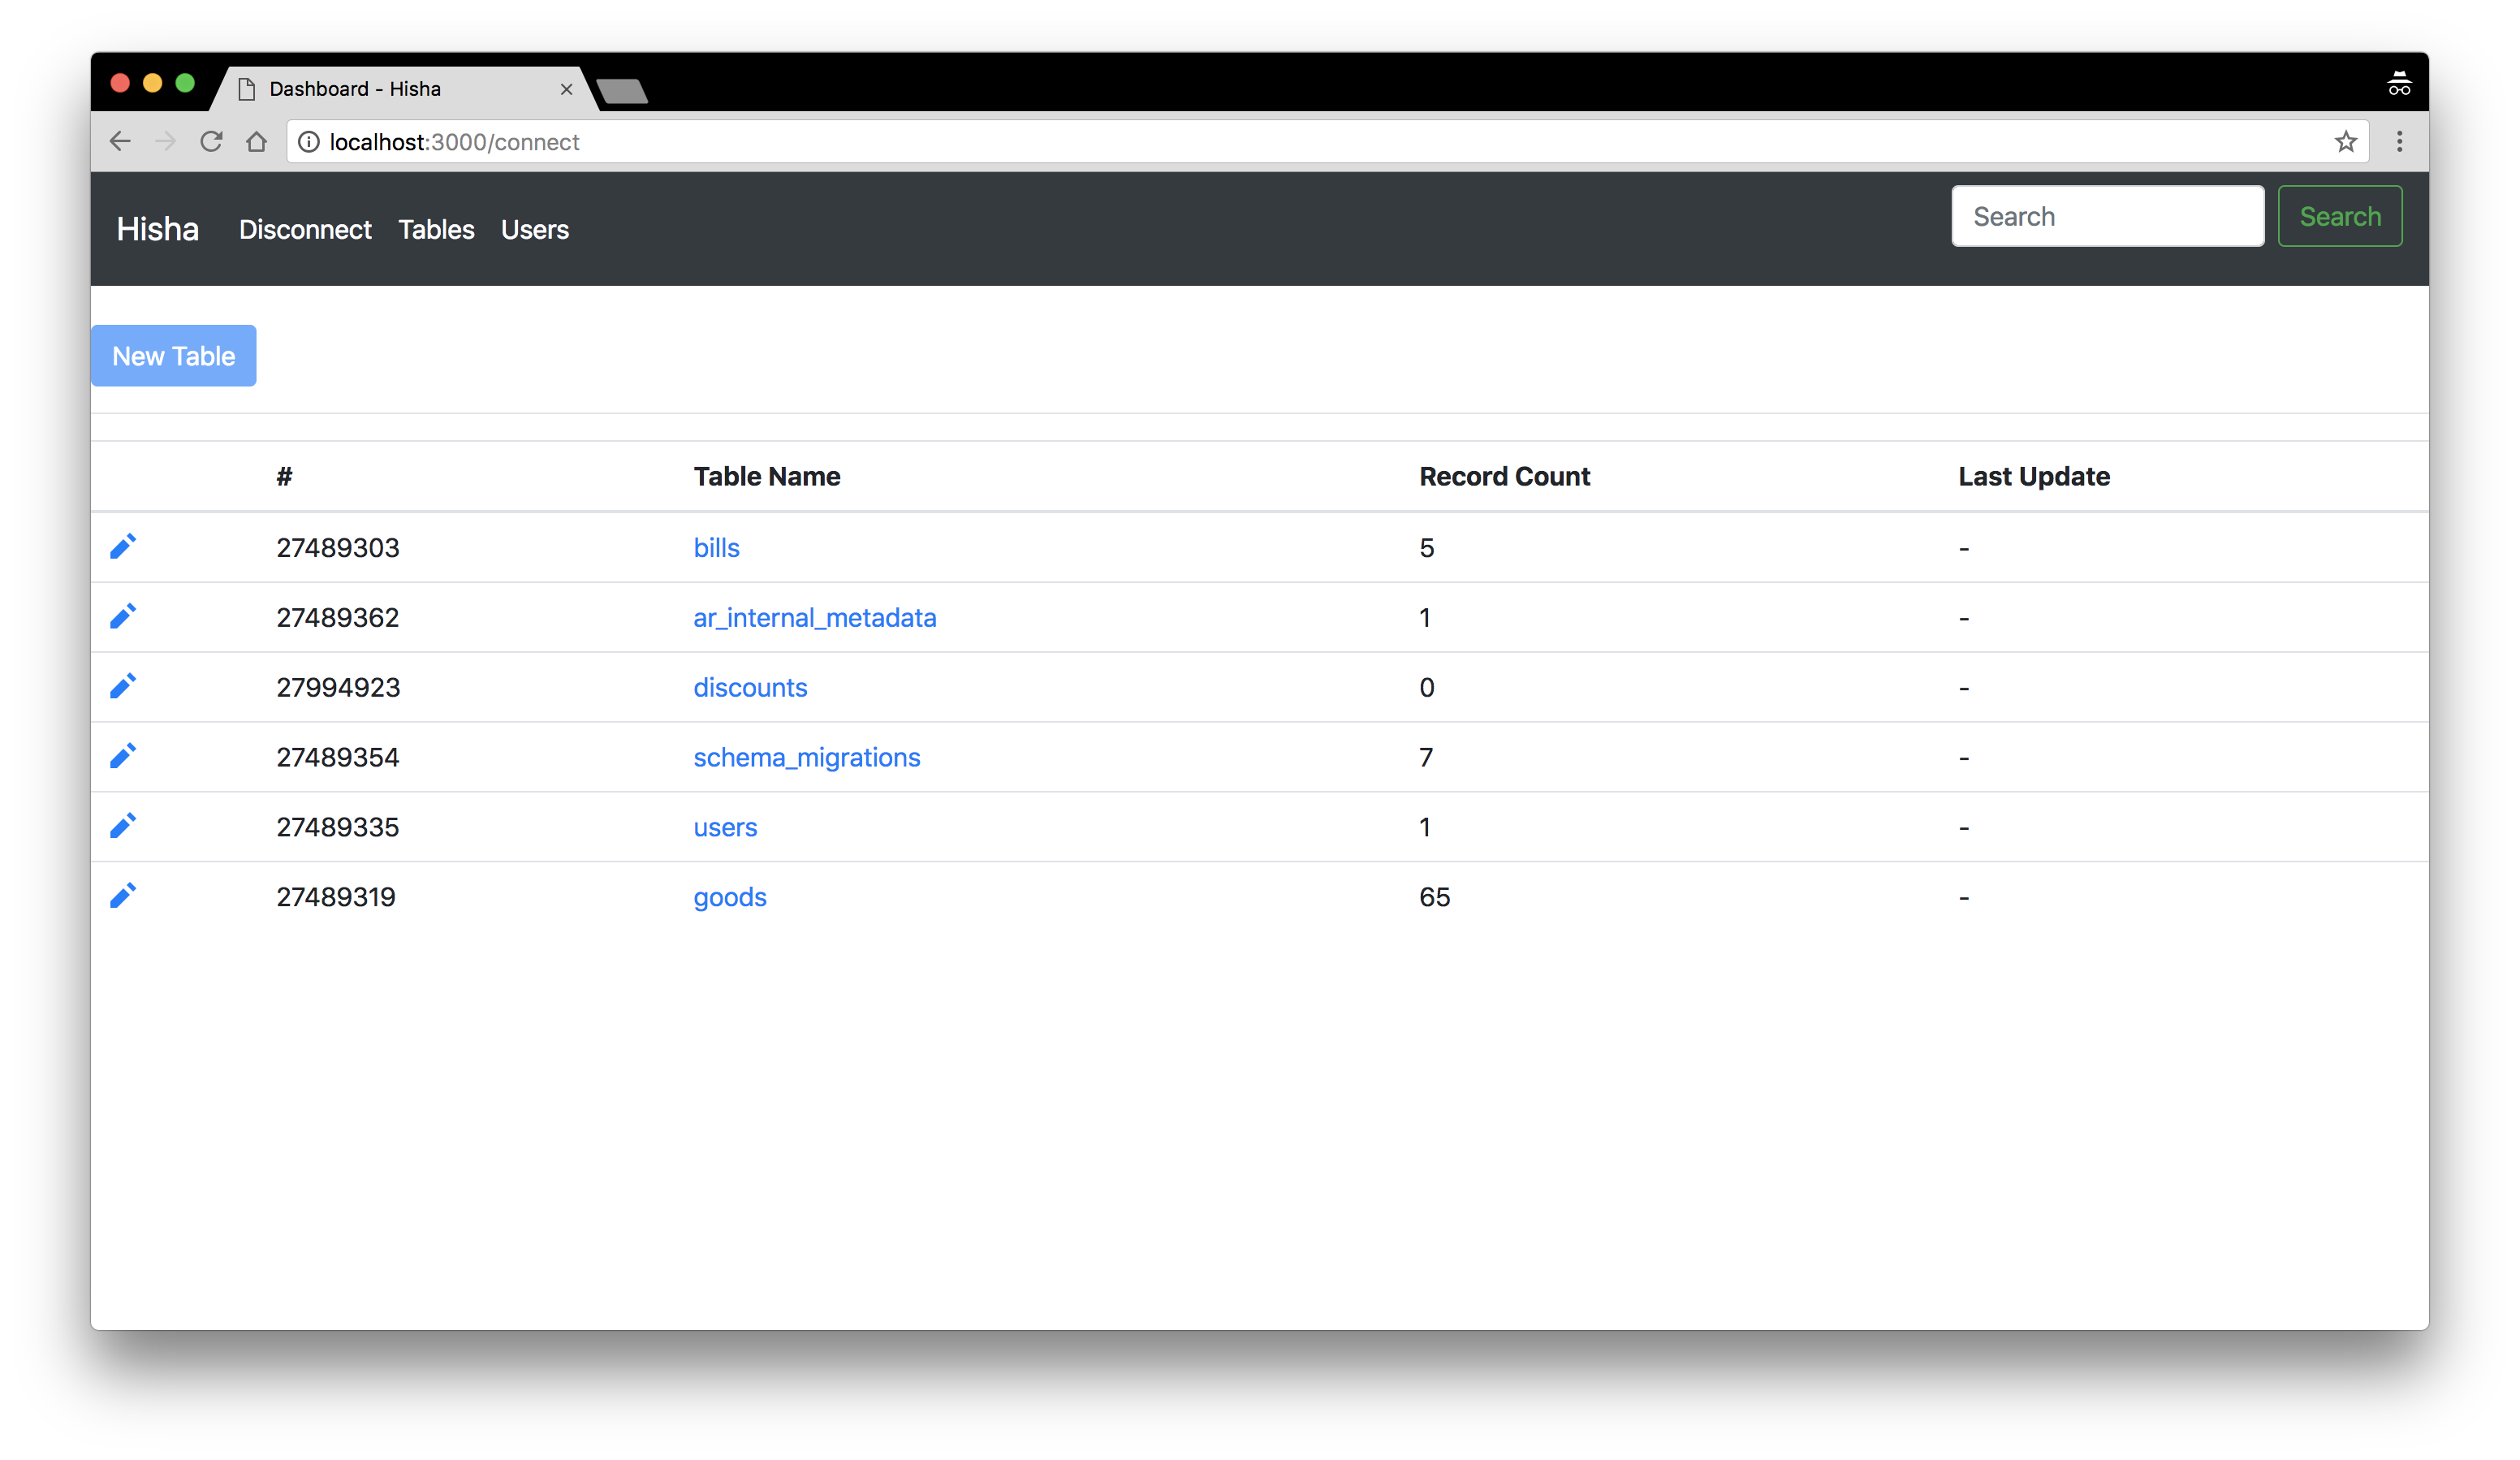The width and height of the screenshot is (2520, 1460).
Task: Click the green Search button
Action: point(2339,217)
